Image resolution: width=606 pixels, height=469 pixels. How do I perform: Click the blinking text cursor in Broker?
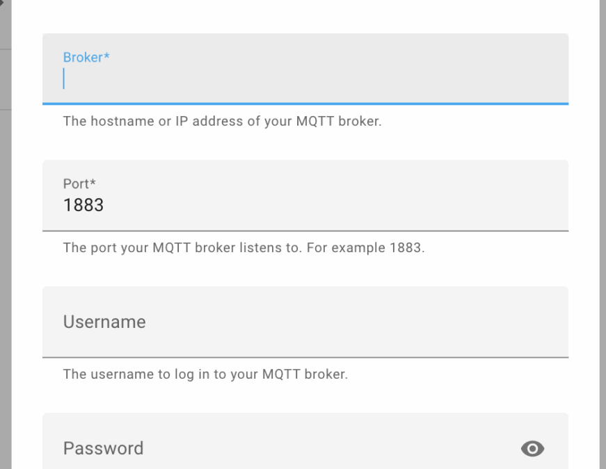click(64, 79)
